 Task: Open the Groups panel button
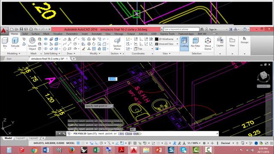(x=244, y=41)
